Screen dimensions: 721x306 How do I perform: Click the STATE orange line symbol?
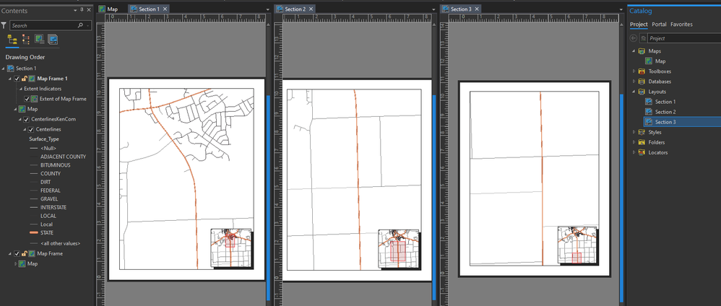point(33,233)
